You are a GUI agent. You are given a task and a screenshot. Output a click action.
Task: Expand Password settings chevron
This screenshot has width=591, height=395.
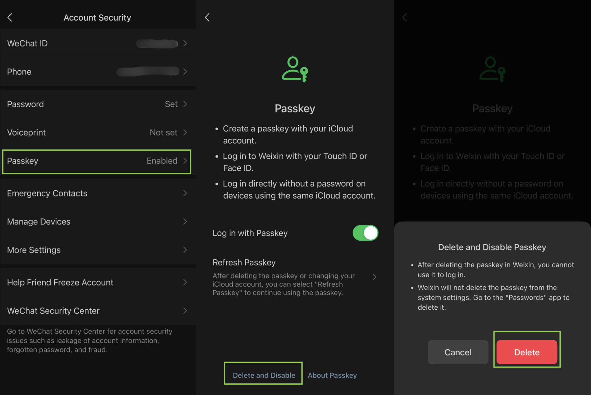coord(185,104)
